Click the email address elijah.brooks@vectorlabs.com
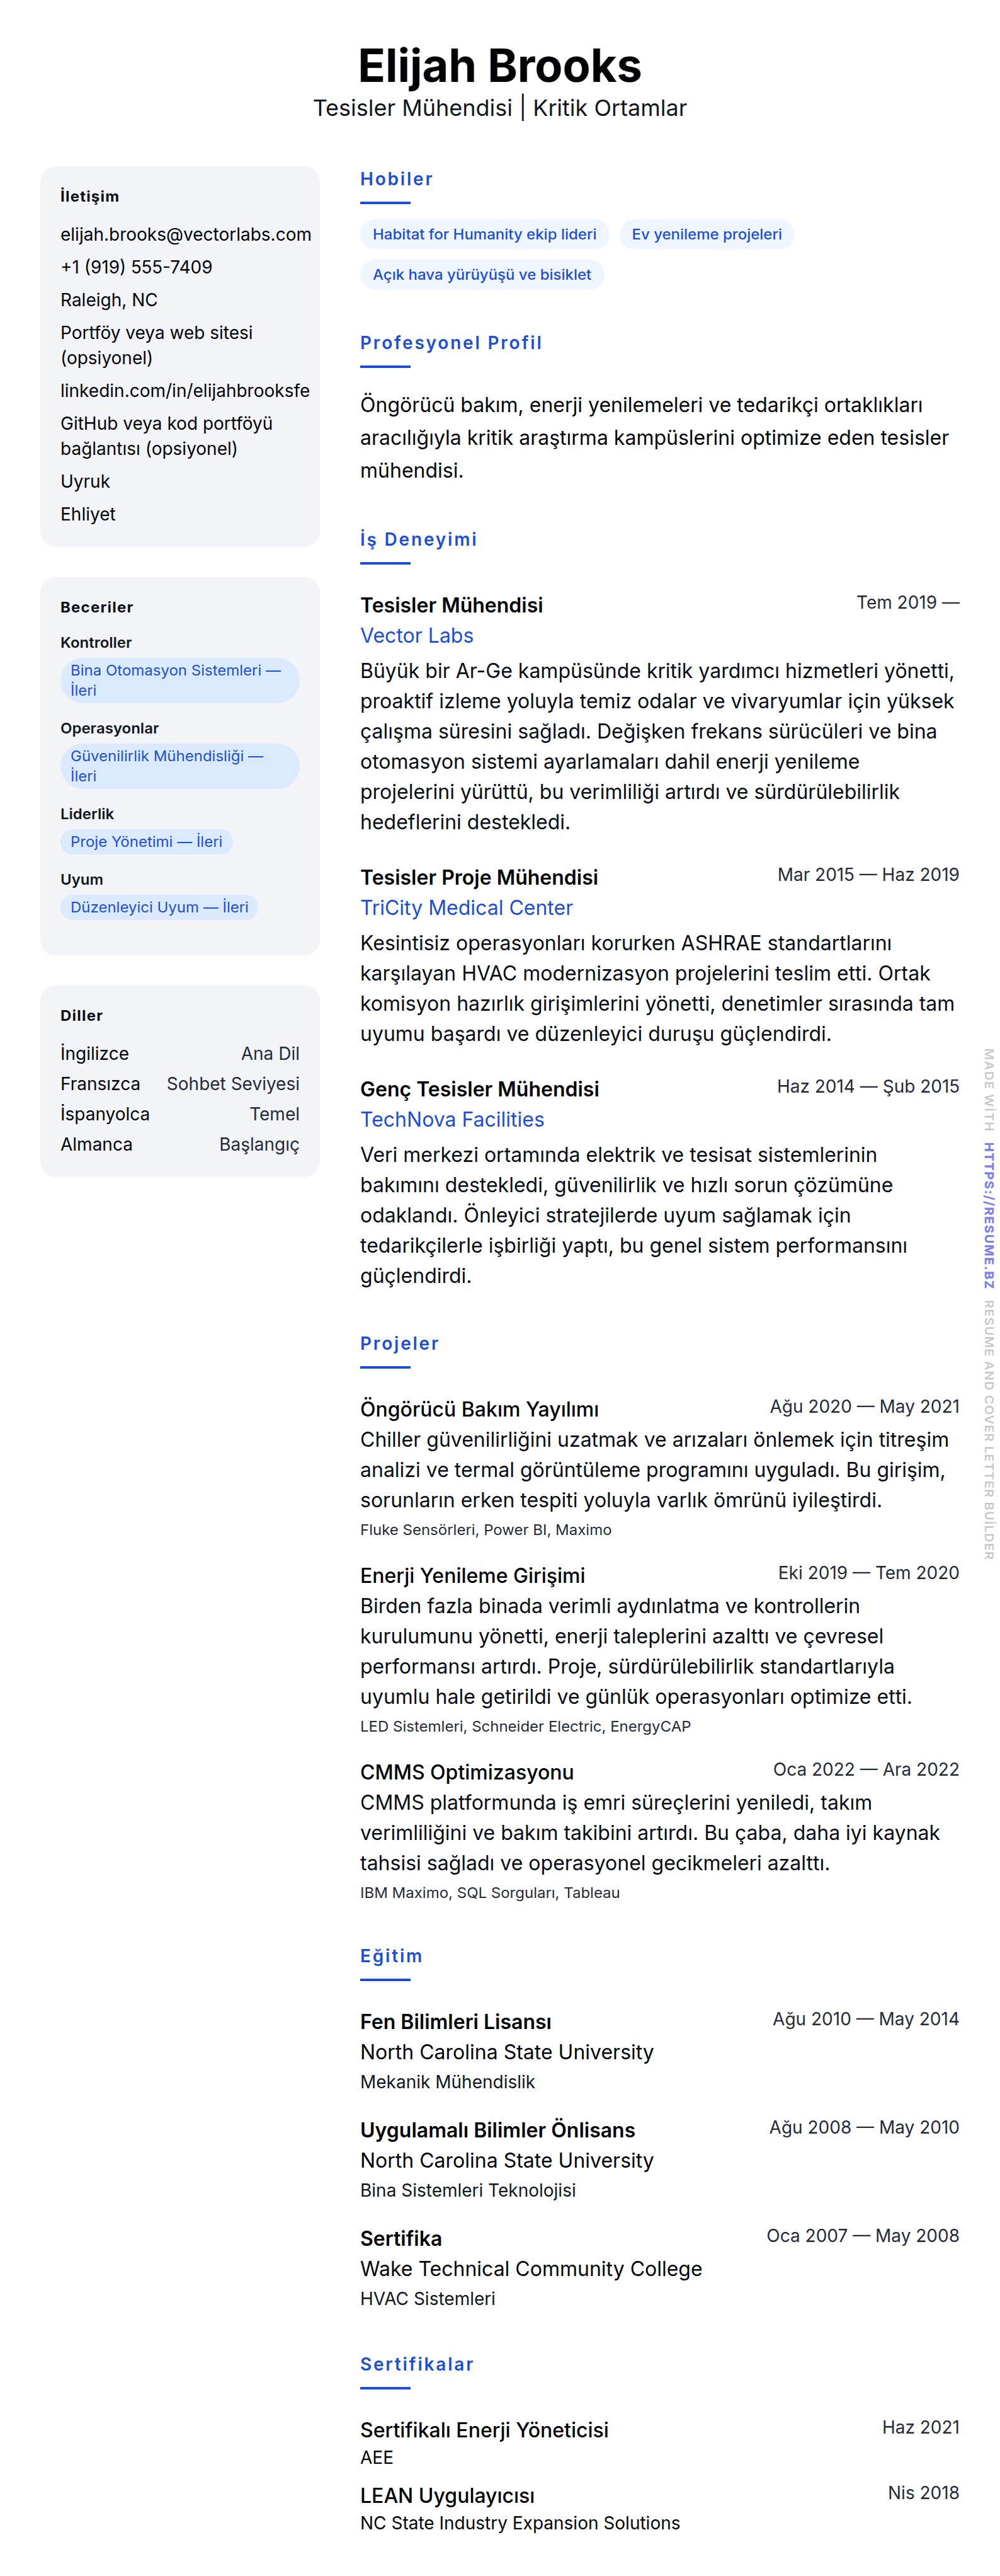The image size is (1000, 2576). (186, 234)
